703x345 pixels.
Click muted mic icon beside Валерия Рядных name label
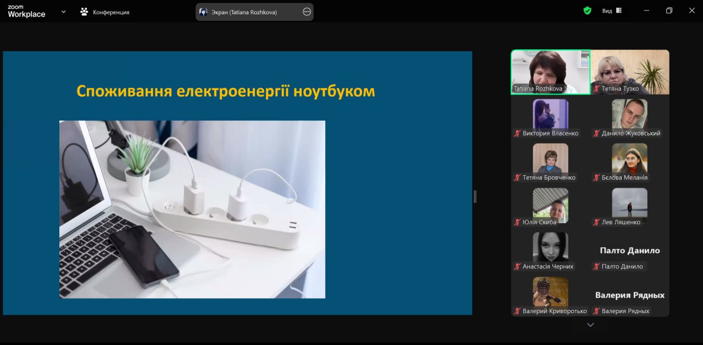[596, 311]
